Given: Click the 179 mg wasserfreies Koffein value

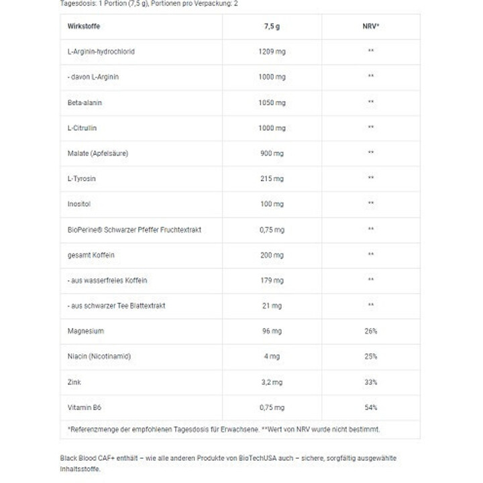Looking at the screenshot, I should coord(272,280).
